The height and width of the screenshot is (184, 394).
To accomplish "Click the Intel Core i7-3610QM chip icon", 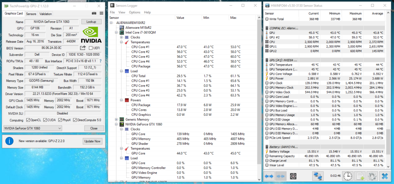I will [x=122, y=32].
